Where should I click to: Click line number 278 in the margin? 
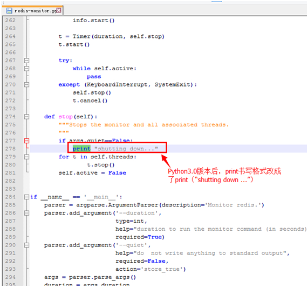10,149
